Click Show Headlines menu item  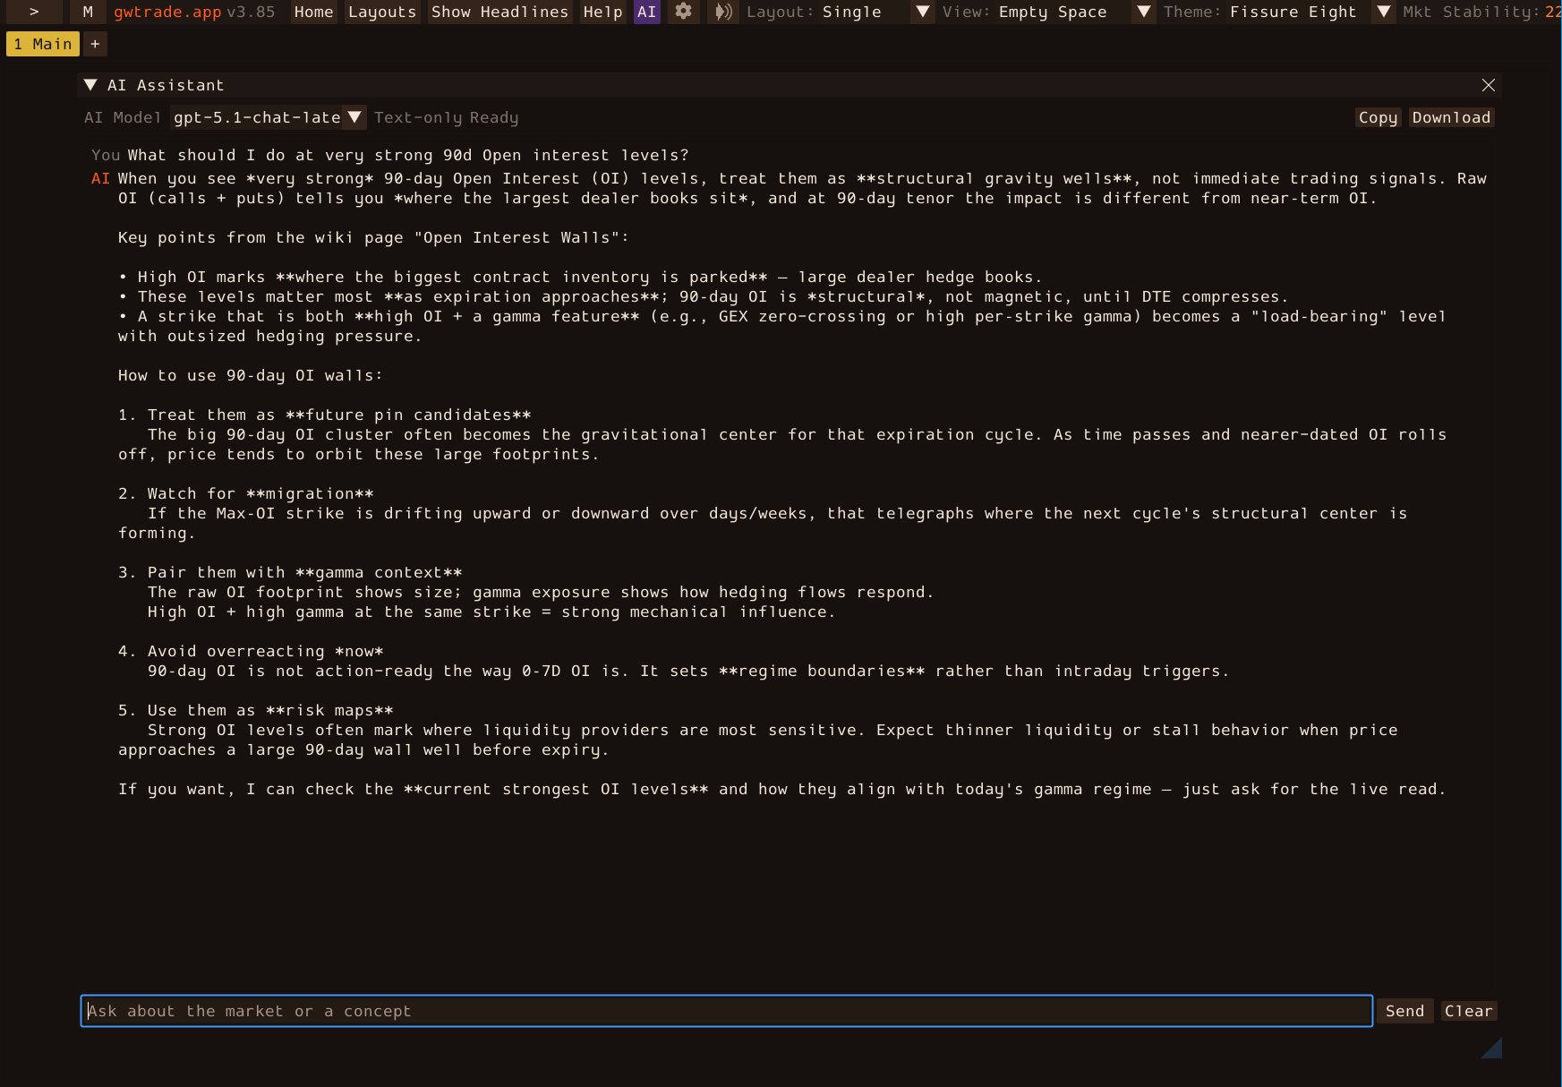tap(499, 12)
